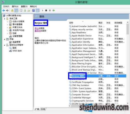Restart the service via the toolbar restart icon
The width and height of the screenshot is (130, 114).
coord(54,10)
